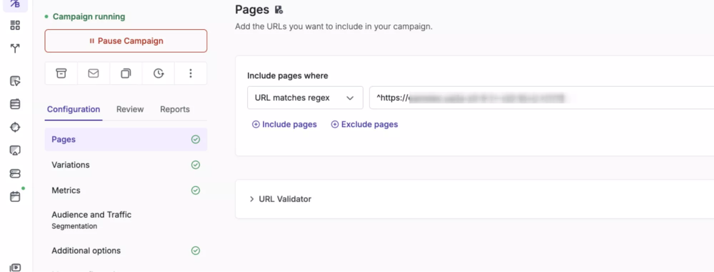714x272 pixels.
Task: Open the dashboard grid icon in sidebar
Action: coord(15,25)
